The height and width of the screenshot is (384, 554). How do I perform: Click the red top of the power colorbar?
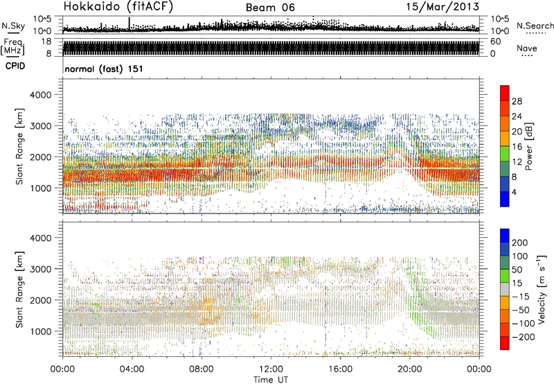click(505, 93)
